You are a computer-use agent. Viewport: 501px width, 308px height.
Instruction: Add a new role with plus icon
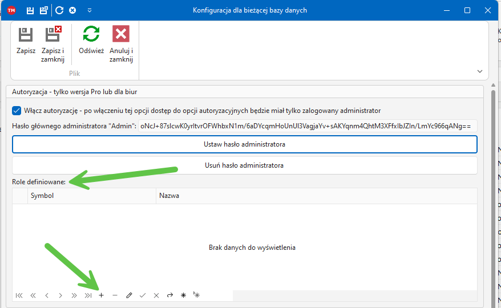point(102,295)
